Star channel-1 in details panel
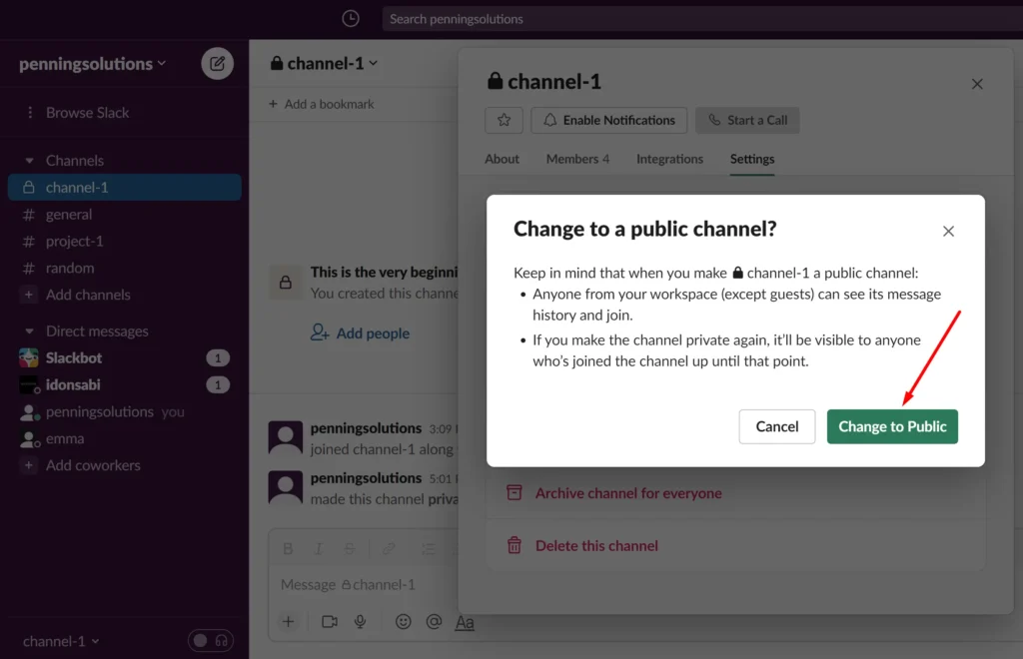This screenshot has width=1023, height=659. coord(504,120)
